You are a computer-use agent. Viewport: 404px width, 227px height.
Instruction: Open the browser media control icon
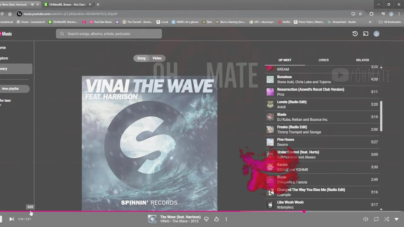[x=383, y=14]
